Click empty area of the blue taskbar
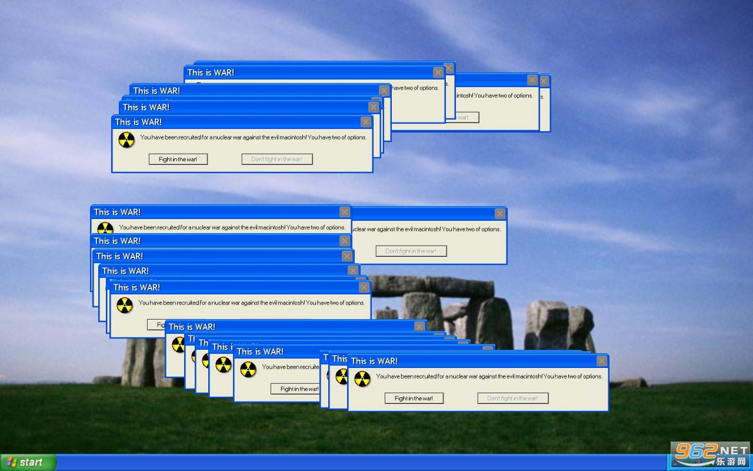This screenshot has height=471, width=753. click(353, 463)
